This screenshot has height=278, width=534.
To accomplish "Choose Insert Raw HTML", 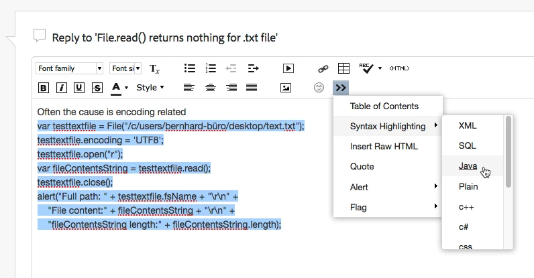I will [388, 146].
